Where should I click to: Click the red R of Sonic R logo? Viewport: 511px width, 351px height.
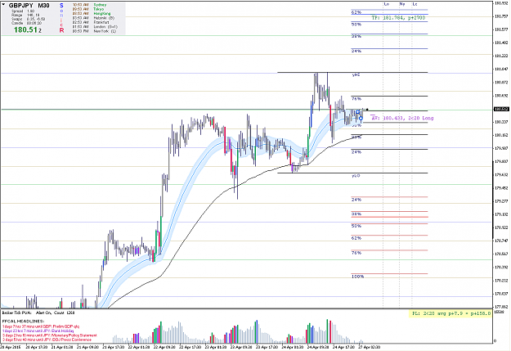coord(61,30)
